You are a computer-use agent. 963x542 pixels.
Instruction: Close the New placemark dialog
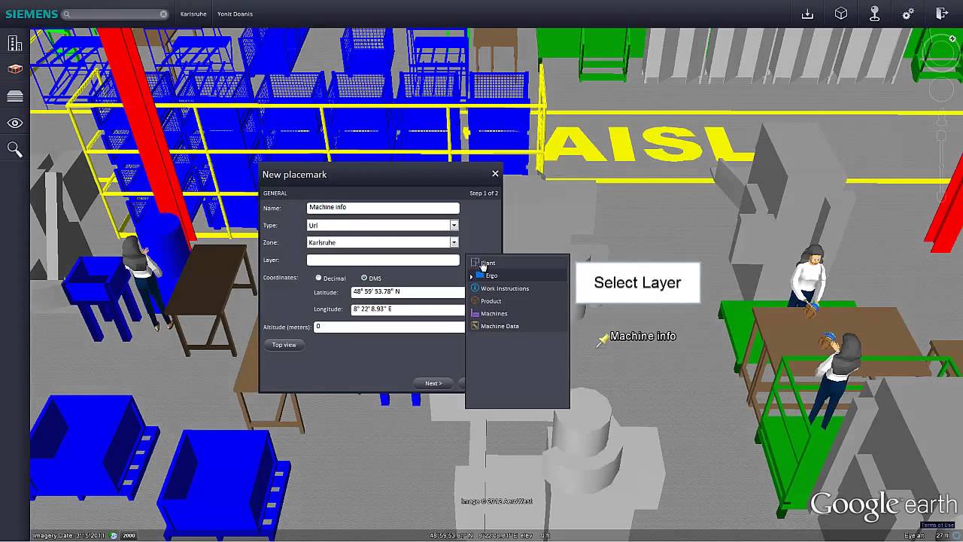coord(495,174)
